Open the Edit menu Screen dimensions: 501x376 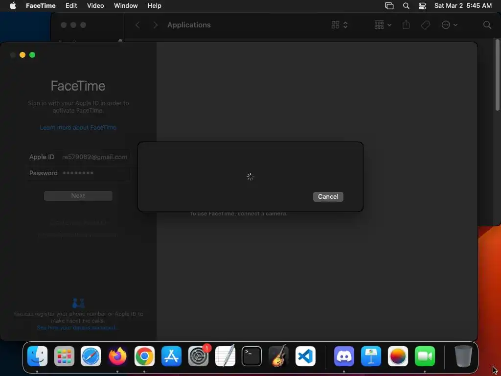pyautogui.click(x=71, y=6)
